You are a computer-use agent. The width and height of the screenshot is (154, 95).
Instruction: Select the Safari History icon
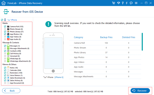tap(8, 80)
